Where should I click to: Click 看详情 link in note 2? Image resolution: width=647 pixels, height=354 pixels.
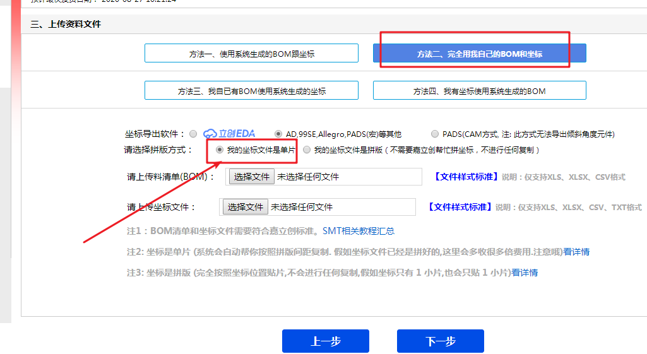576,252
